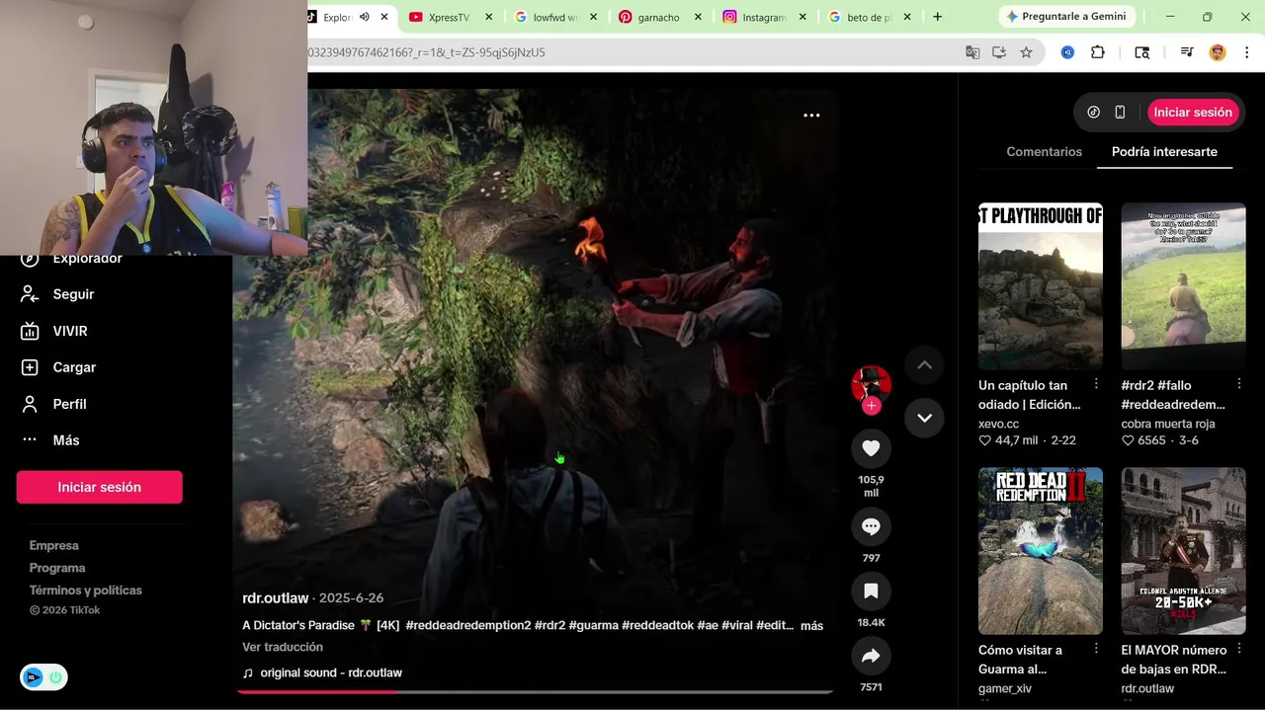This screenshot has height=711, width=1265.
Task: Open Cómo visitar a Guarma thumbnail
Action: tap(1040, 551)
